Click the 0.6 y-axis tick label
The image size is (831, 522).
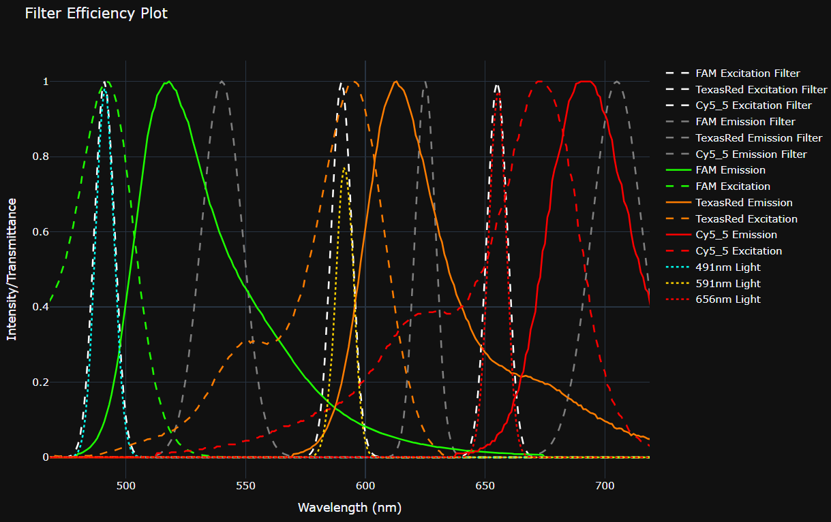[x=40, y=232]
